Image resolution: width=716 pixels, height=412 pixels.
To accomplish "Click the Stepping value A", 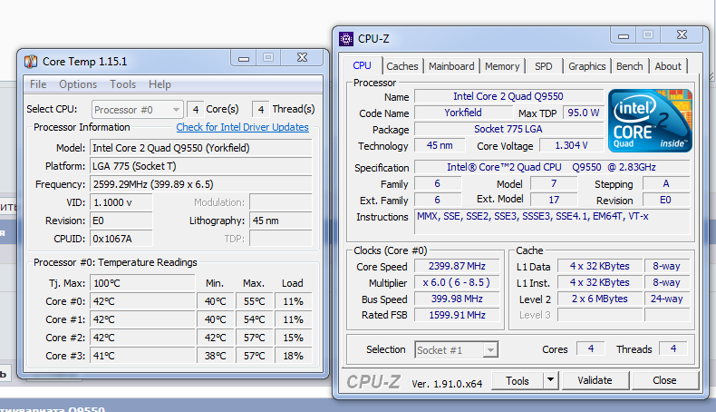I will (666, 184).
